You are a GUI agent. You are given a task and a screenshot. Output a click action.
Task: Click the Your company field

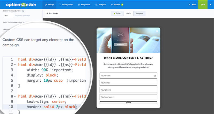(128, 97)
